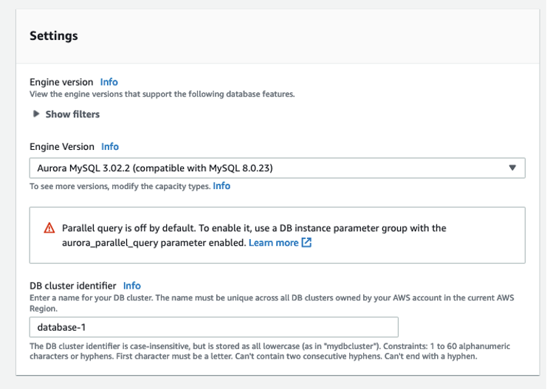This screenshot has width=547, height=389.
Task: Focus the database-1 identifier input field
Action: [x=214, y=327]
